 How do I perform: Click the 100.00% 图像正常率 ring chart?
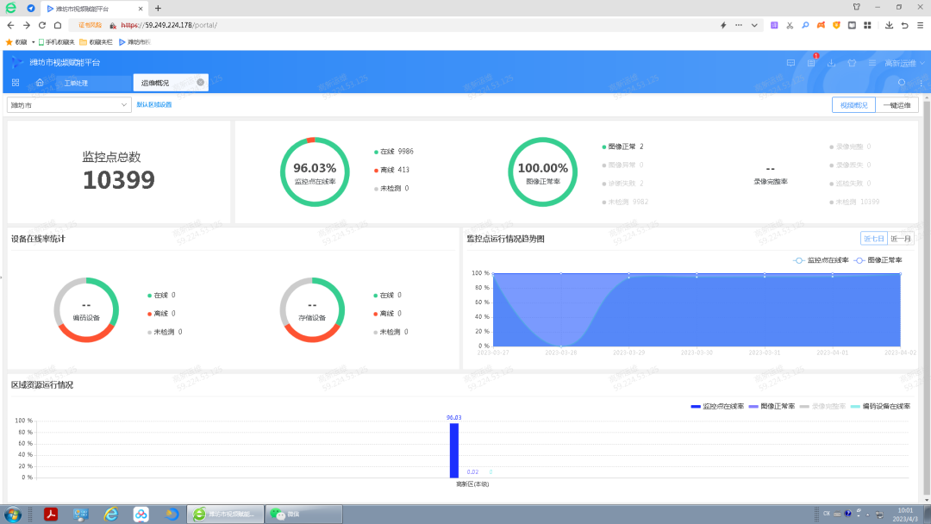click(543, 172)
